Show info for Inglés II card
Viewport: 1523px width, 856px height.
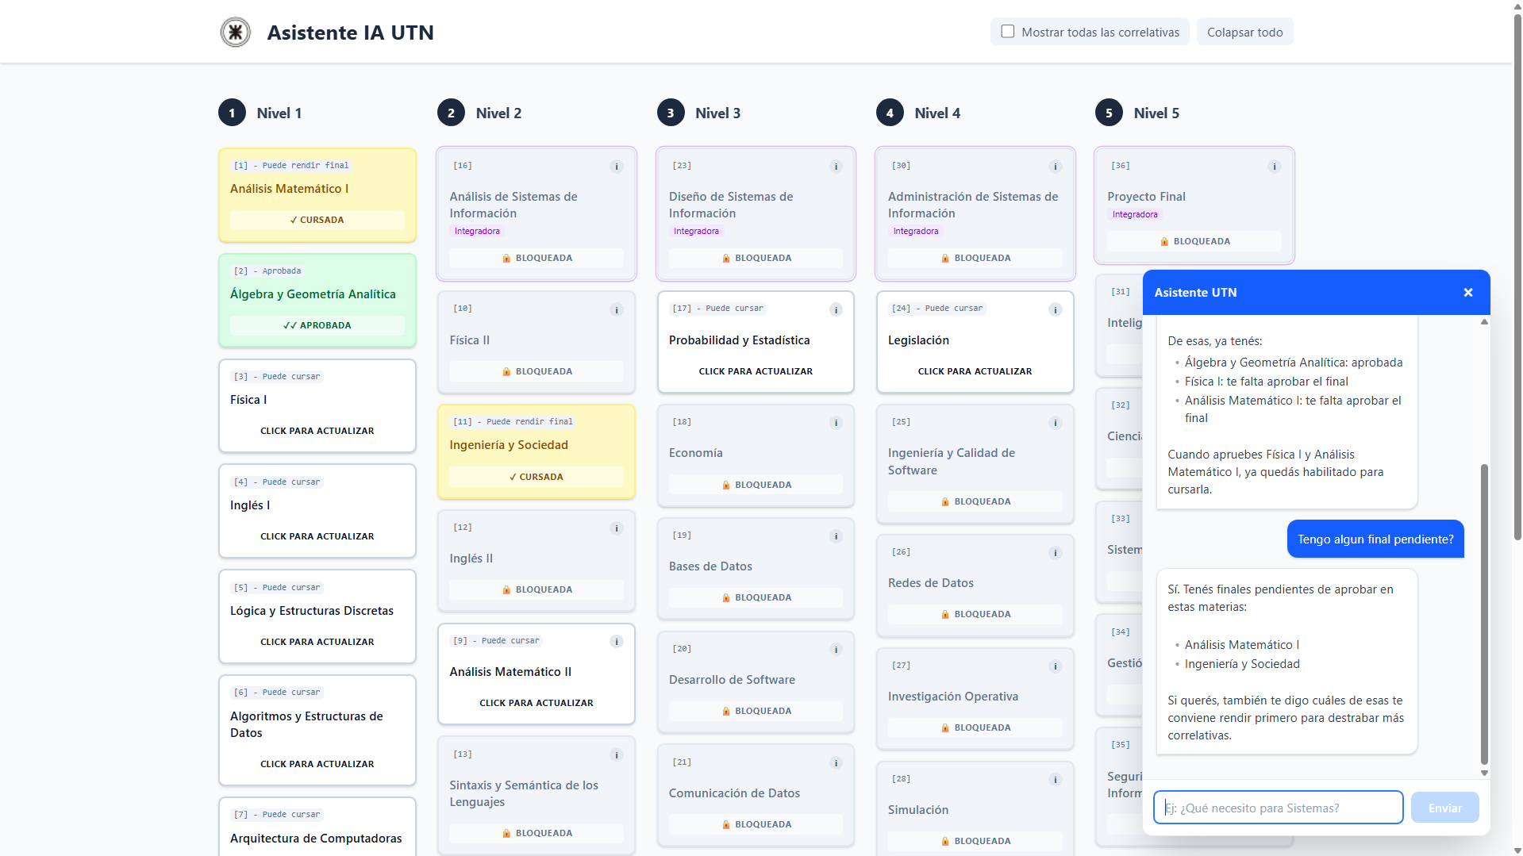[617, 528]
